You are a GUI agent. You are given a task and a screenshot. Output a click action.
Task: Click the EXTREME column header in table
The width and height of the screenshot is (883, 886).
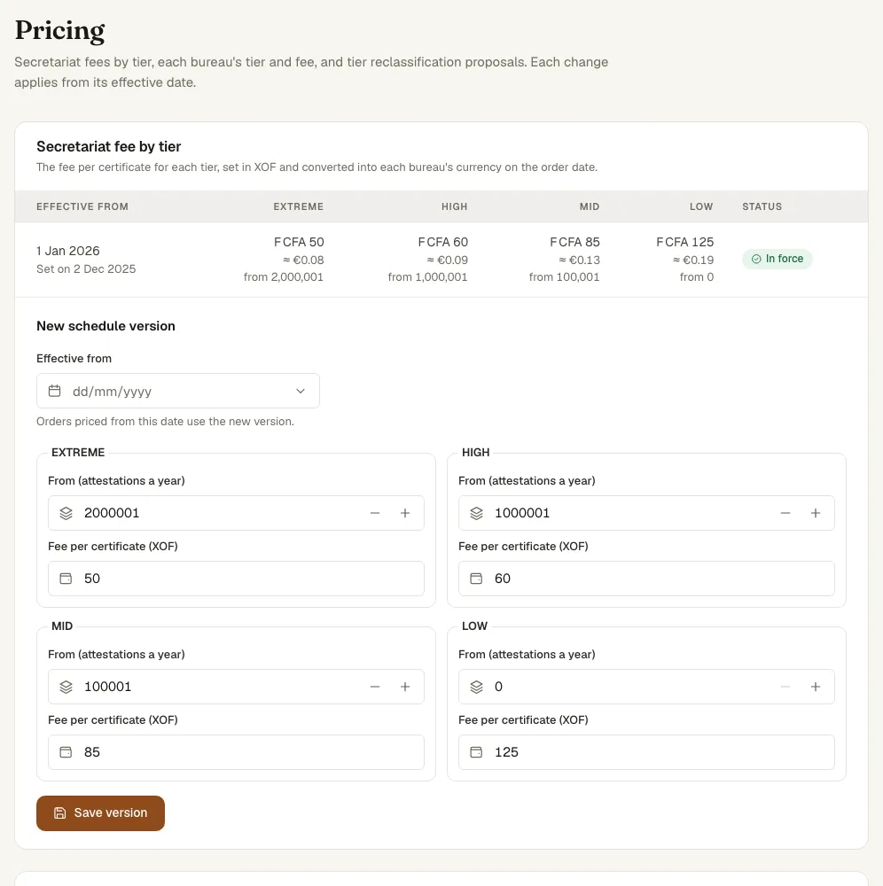[299, 206]
